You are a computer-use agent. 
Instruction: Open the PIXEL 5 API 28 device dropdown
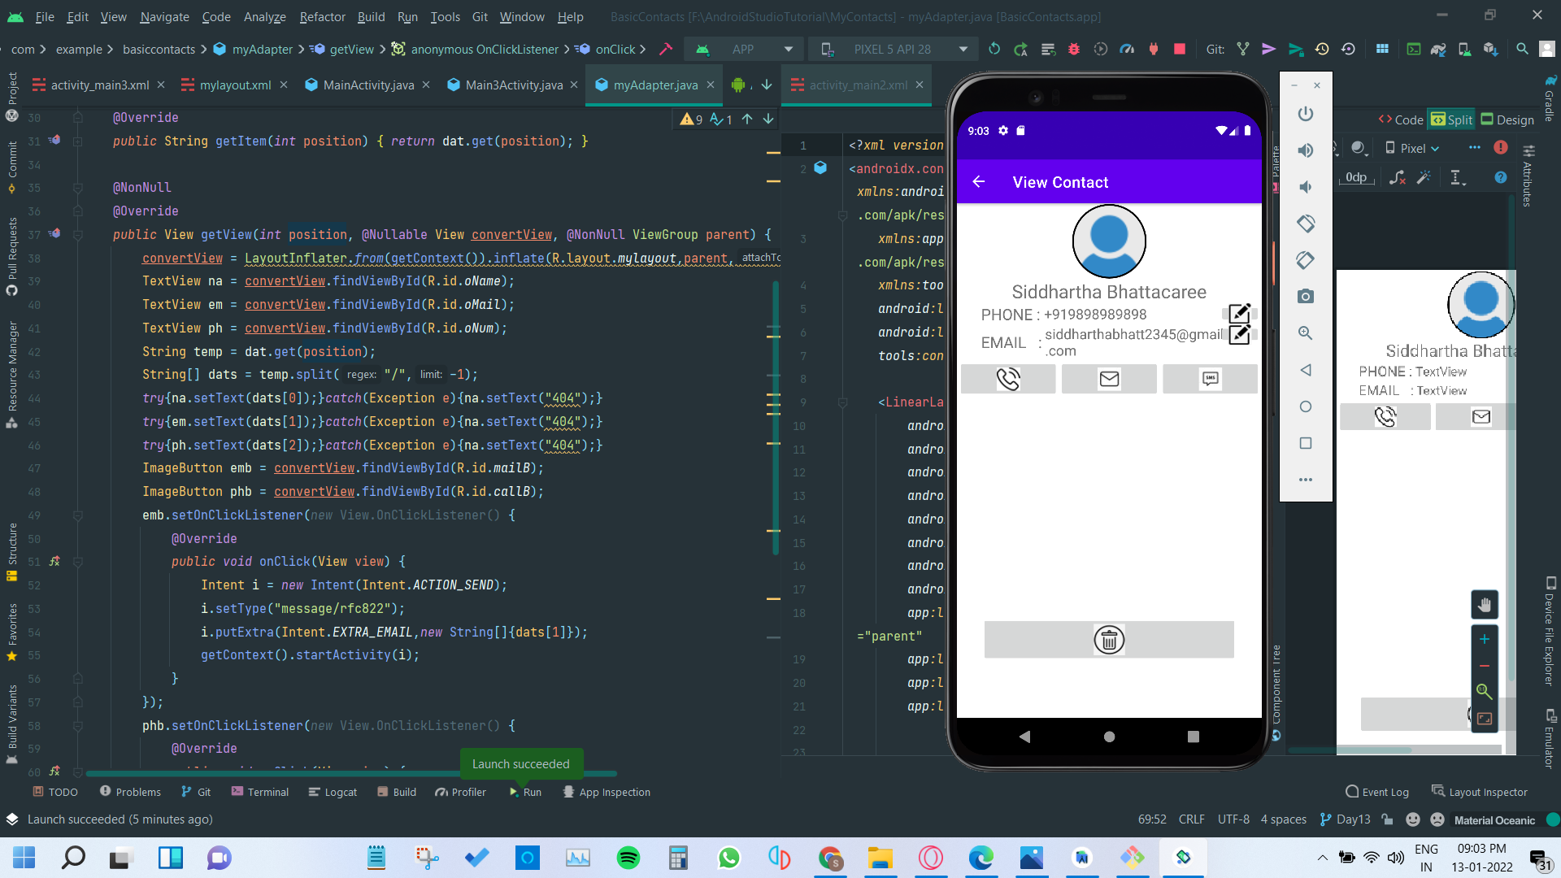[894, 50]
